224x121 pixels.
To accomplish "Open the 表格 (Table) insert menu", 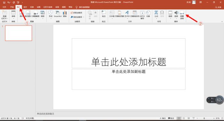I will pos(13,15).
